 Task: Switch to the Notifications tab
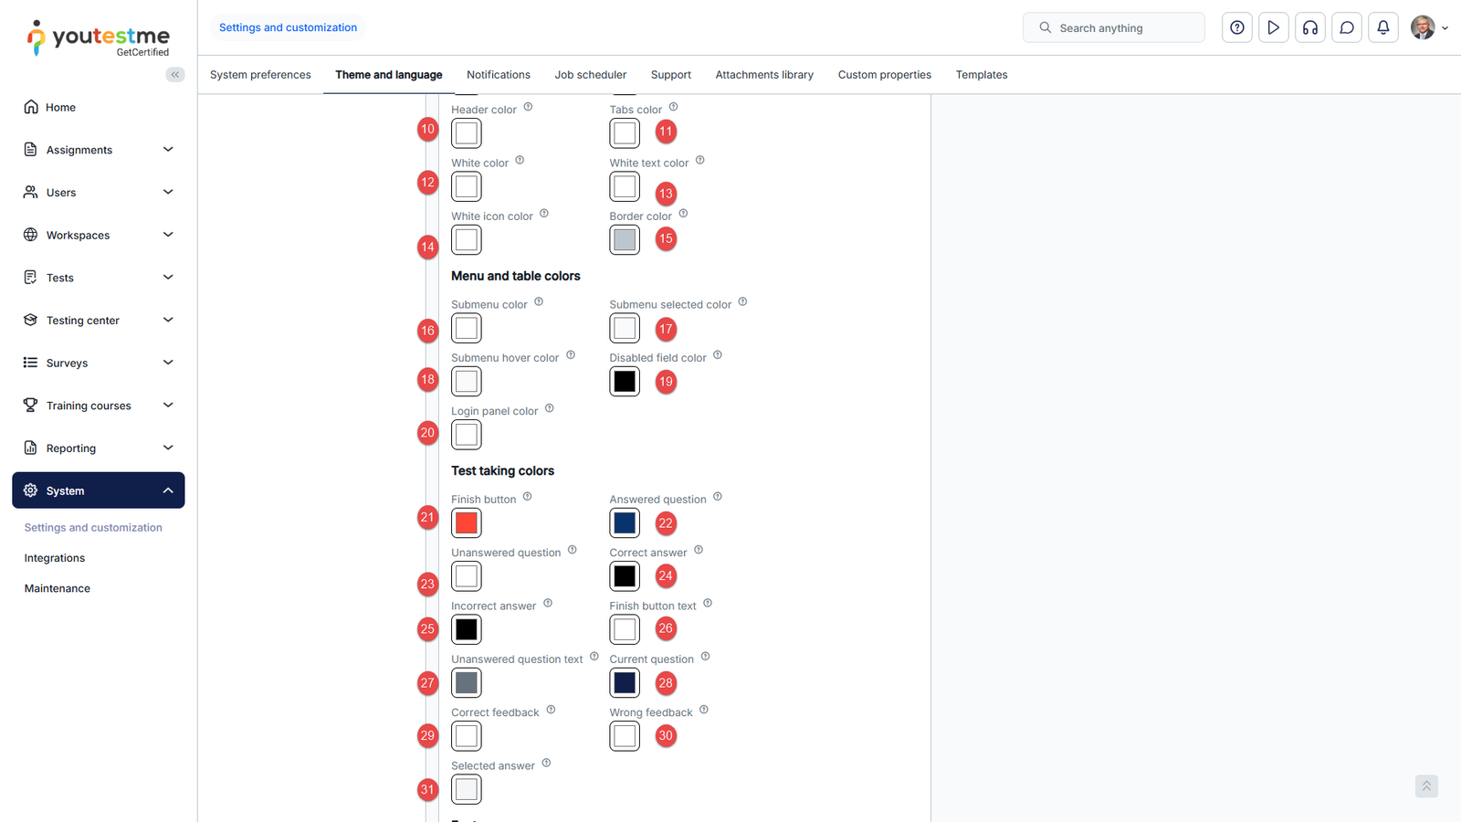[x=498, y=75]
